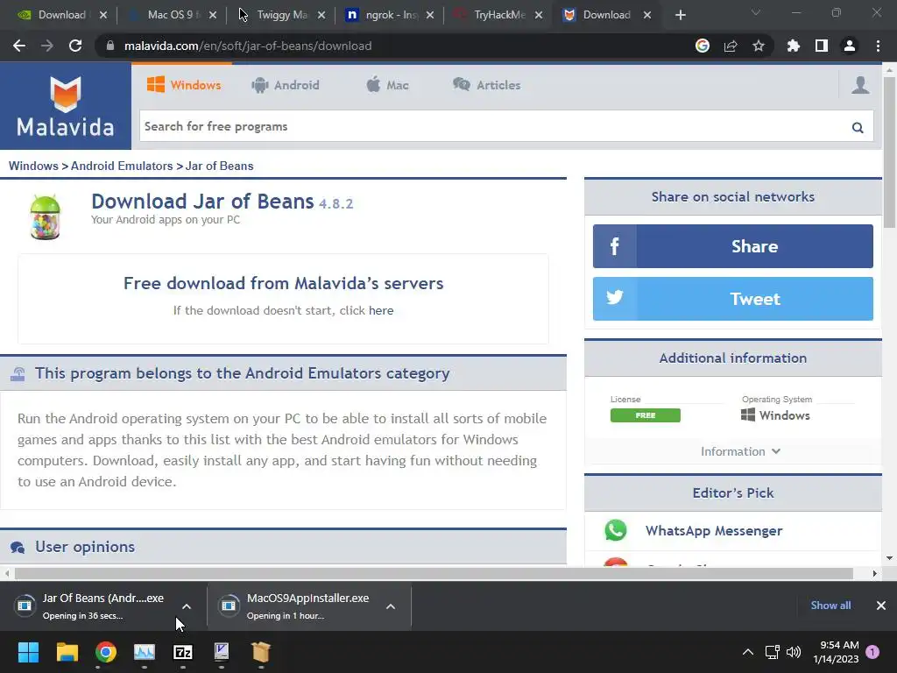Show hidden tray icons chevron
The width and height of the screenshot is (897, 673).
[x=748, y=652]
